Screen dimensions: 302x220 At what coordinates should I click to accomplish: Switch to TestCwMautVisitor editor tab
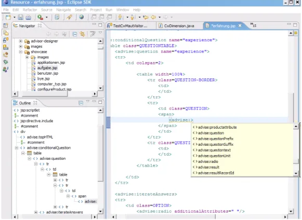[130, 26]
